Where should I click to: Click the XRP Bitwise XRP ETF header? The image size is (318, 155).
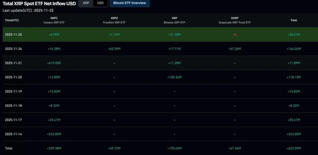(x=175, y=20)
